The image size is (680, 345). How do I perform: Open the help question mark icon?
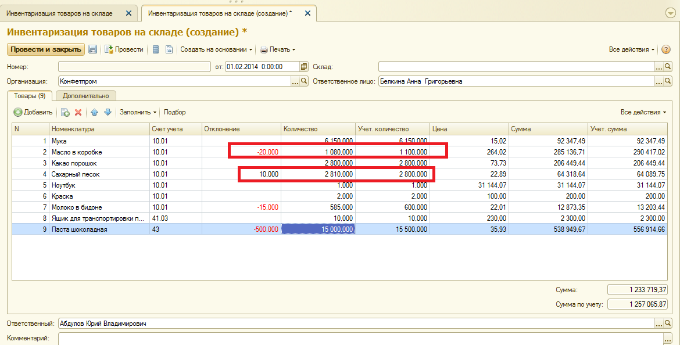pos(666,49)
